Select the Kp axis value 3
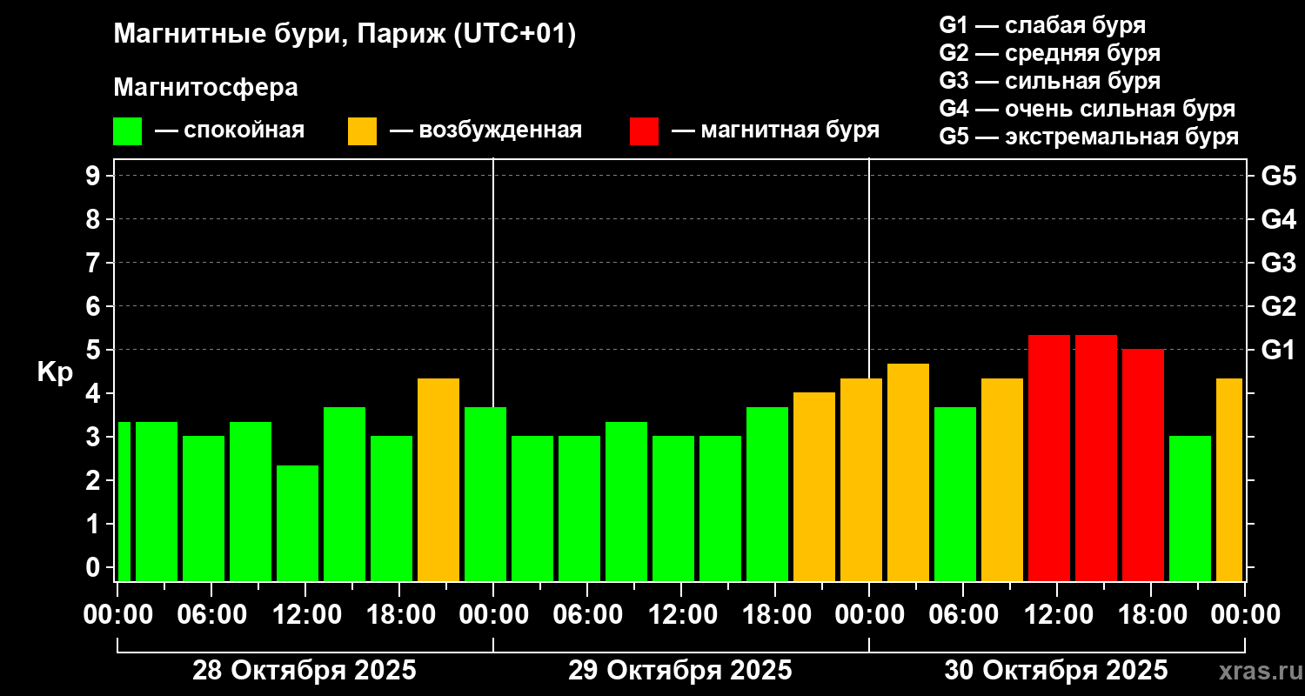 coord(95,437)
